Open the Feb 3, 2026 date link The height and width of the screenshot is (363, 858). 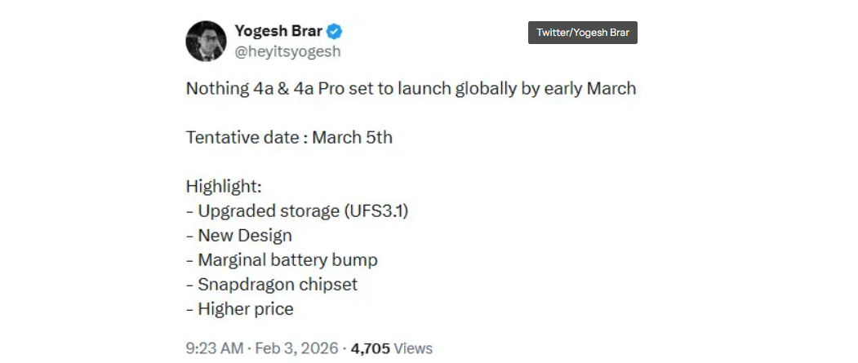297,348
